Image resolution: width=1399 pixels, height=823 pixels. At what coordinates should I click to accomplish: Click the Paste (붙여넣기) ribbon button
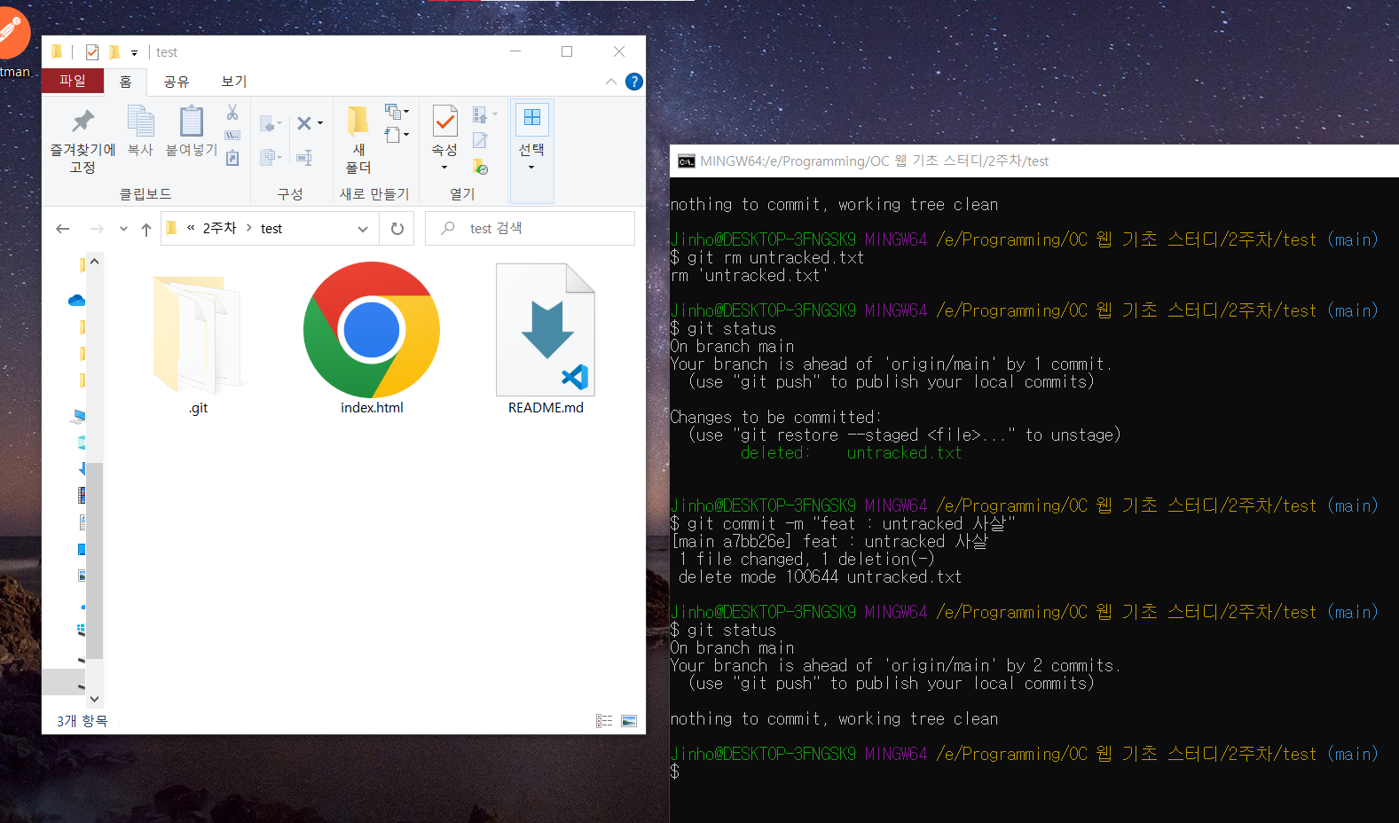click(191, 131)
